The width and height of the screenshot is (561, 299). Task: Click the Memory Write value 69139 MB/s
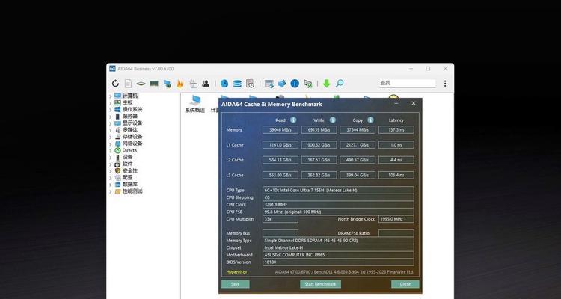[x=319, y=130]
